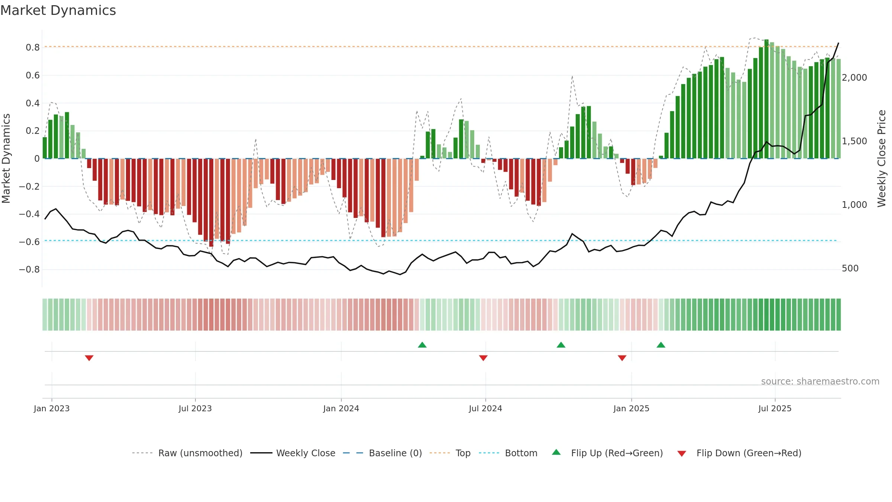Toggle the Baseline (0) legend entry
This screenshot has width=892, height=502.
click(x=382, y=453)
